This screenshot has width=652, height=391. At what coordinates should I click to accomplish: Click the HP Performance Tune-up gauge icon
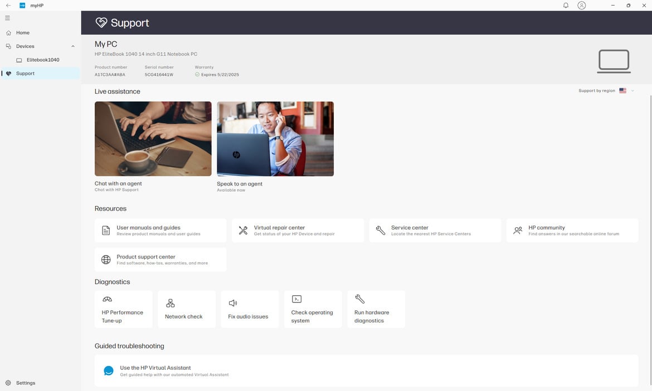(107, 299)
